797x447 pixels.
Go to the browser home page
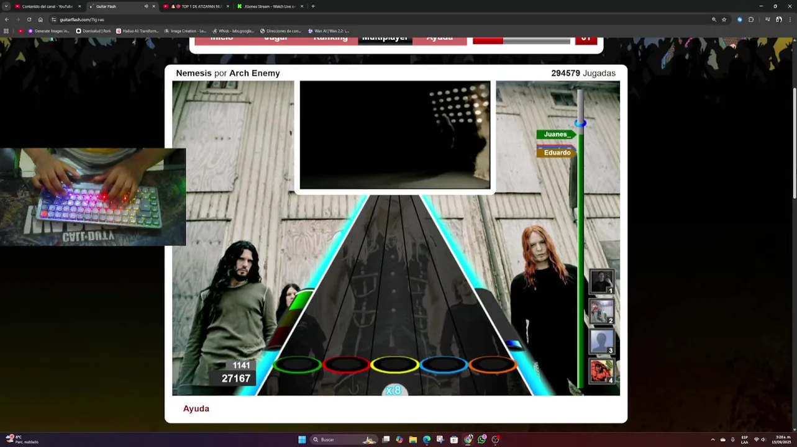tap(40, 19)
